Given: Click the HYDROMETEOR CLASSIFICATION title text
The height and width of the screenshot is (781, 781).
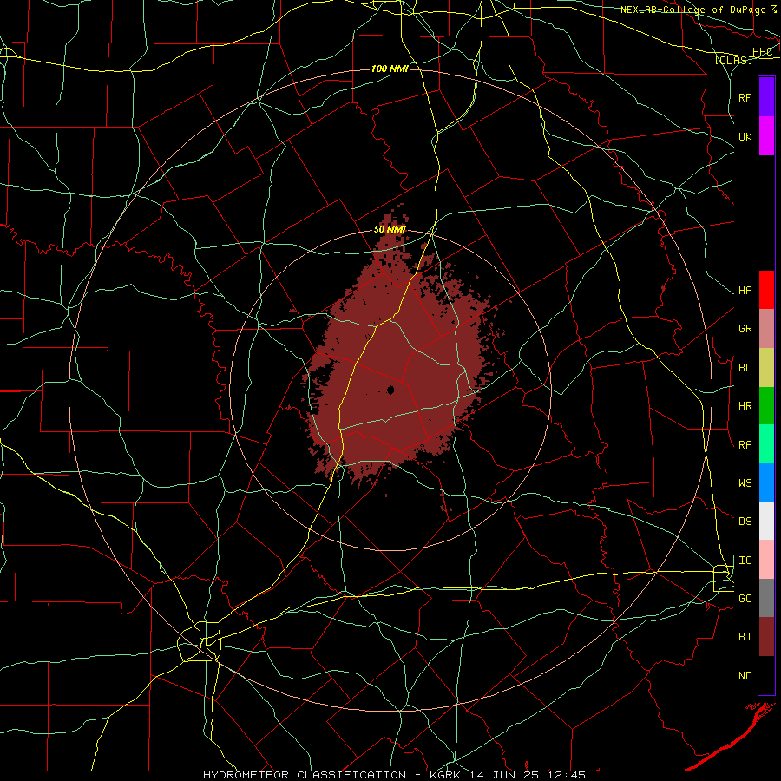Looking at the screenshot, I should [305, 775].
